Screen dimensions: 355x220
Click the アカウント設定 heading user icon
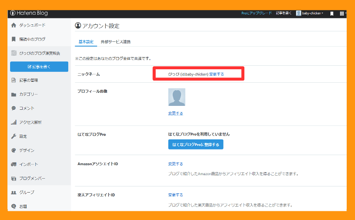pyautogui.click(x=78, y=26)
